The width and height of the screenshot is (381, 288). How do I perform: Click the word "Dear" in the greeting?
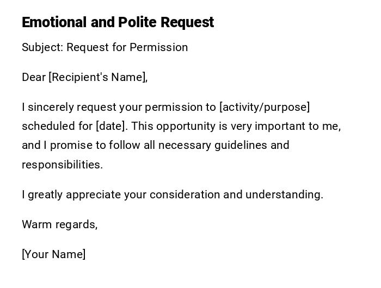(x=34, y=77)
